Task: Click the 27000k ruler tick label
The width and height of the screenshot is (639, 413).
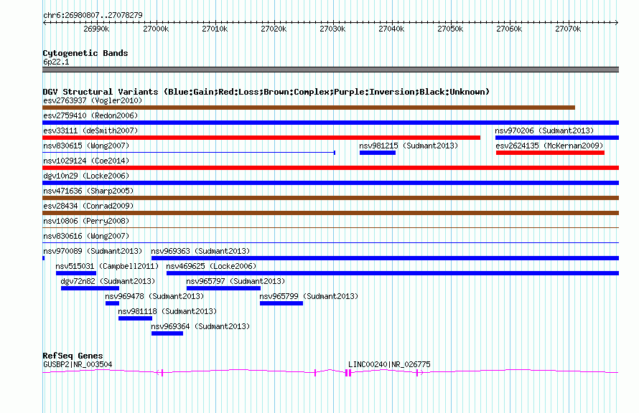Action: coord(156,29)
